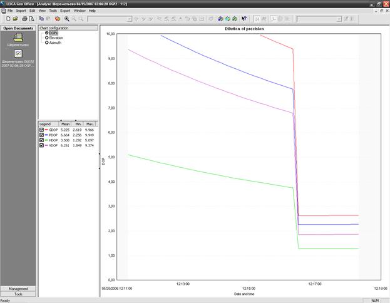The image size is (390, 303).
Task: Switch to the Management panel
Action: pos(19,289)
